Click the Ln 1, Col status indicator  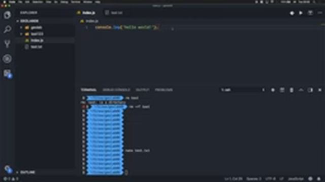pos(234,179)
